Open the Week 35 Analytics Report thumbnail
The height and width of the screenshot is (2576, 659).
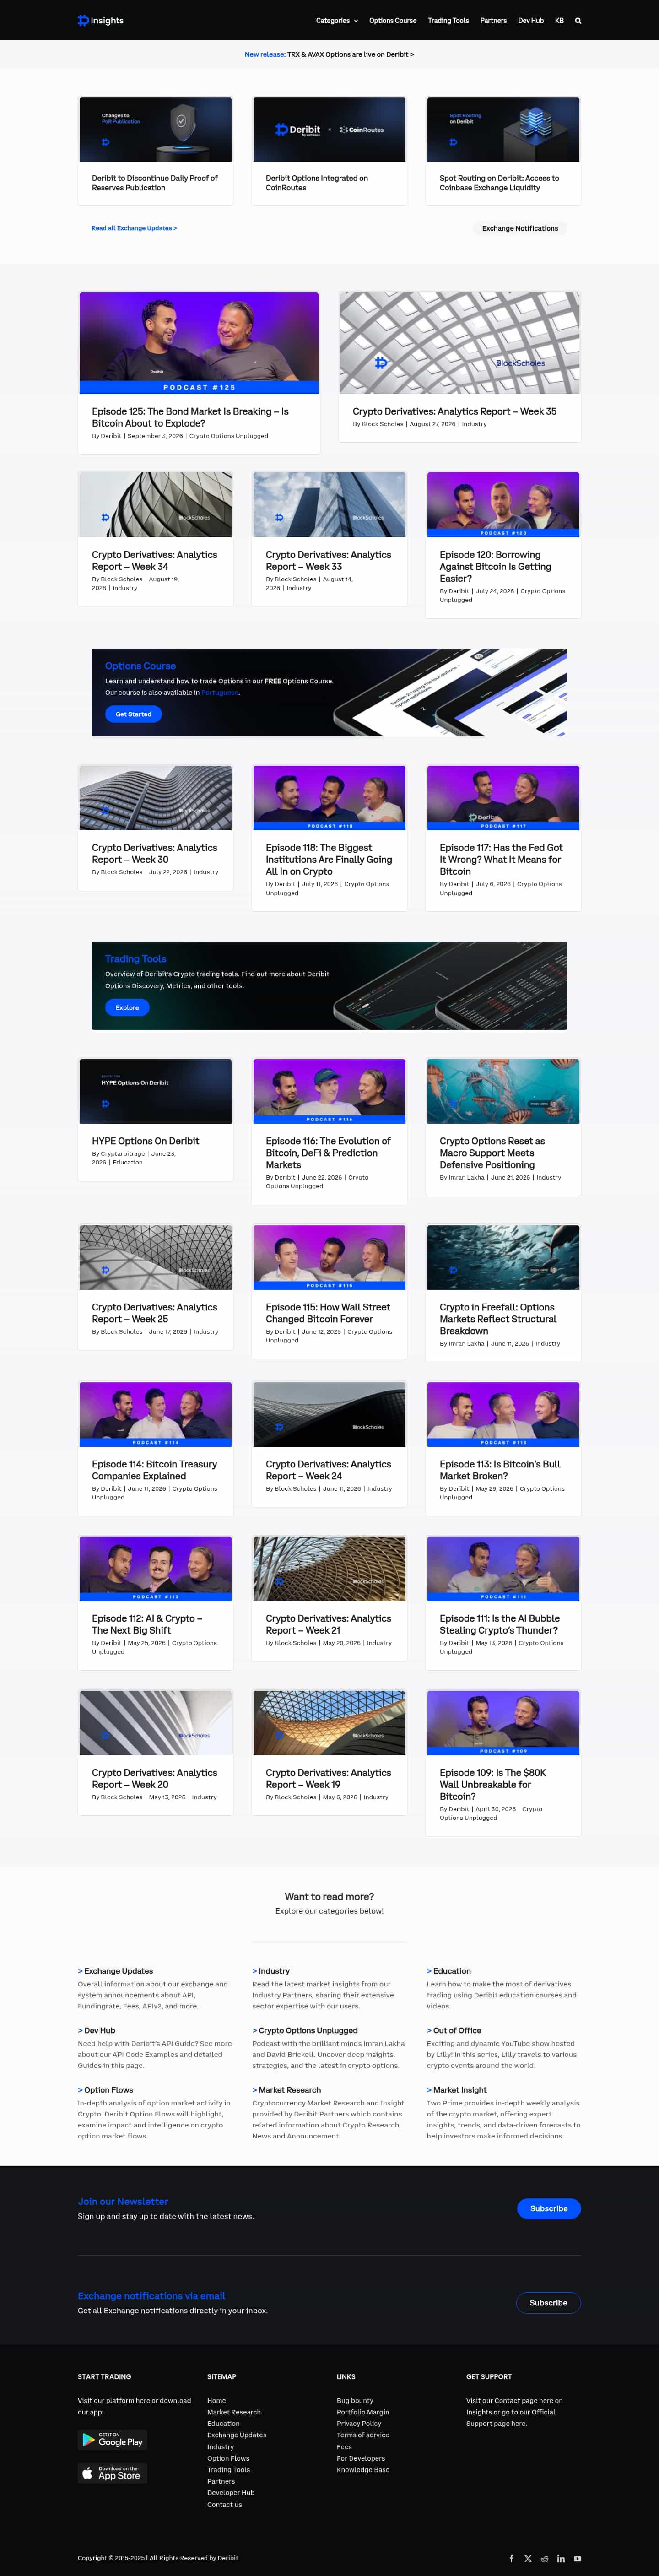click(460, 342)
